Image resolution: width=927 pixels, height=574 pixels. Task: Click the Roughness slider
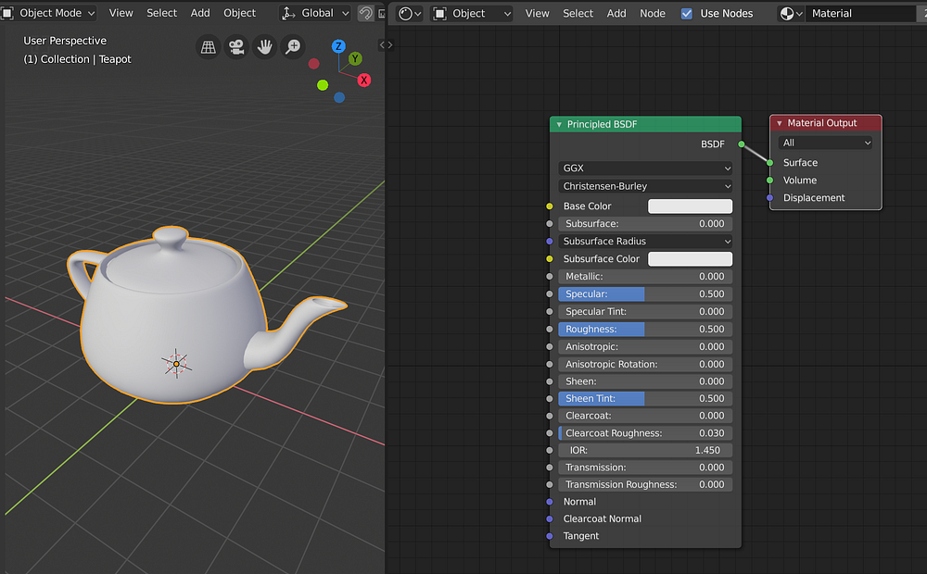point(645,329)
